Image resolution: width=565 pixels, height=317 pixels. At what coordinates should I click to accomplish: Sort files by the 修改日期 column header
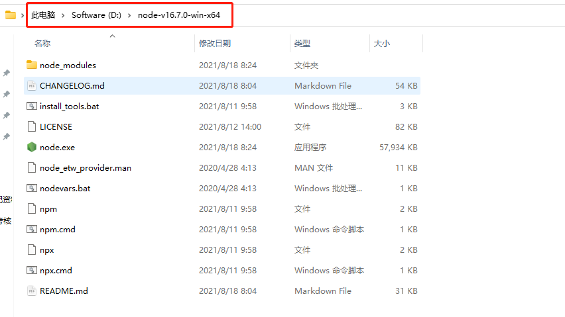point(215,44)
